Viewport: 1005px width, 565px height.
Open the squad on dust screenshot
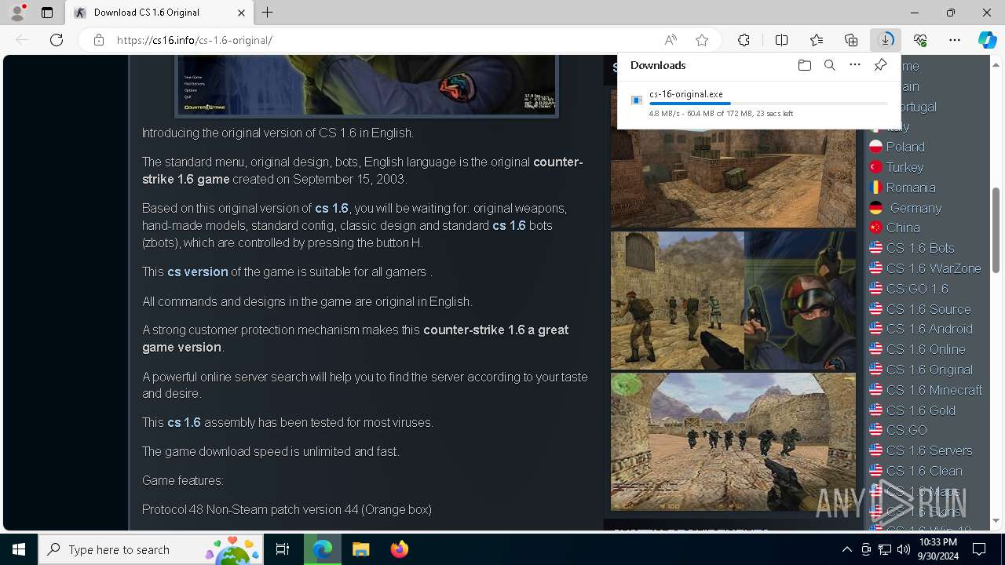pos(733,442)
